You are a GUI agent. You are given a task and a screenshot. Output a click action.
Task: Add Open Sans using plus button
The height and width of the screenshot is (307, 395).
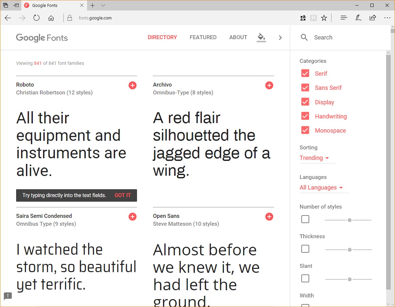[269, 217]
